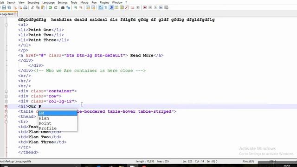Click the Stop macro recording icon
The width and height of the screenshot is (297, 167).
click(150, 7)
